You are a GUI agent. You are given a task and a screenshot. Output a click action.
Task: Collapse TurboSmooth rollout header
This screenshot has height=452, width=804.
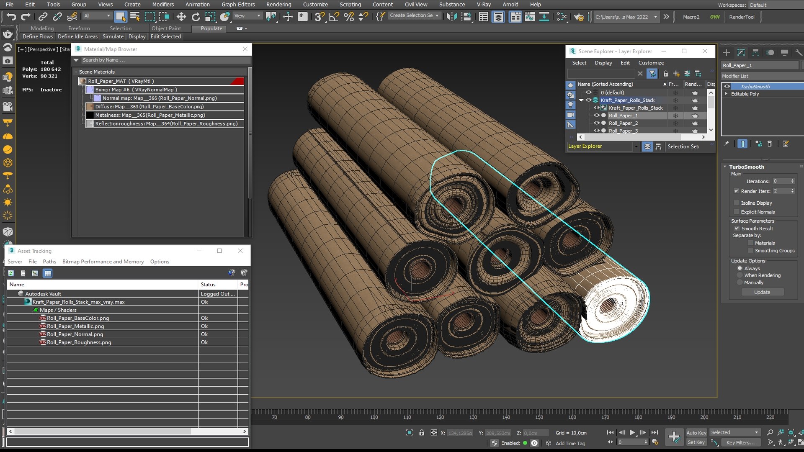(747, 167)
